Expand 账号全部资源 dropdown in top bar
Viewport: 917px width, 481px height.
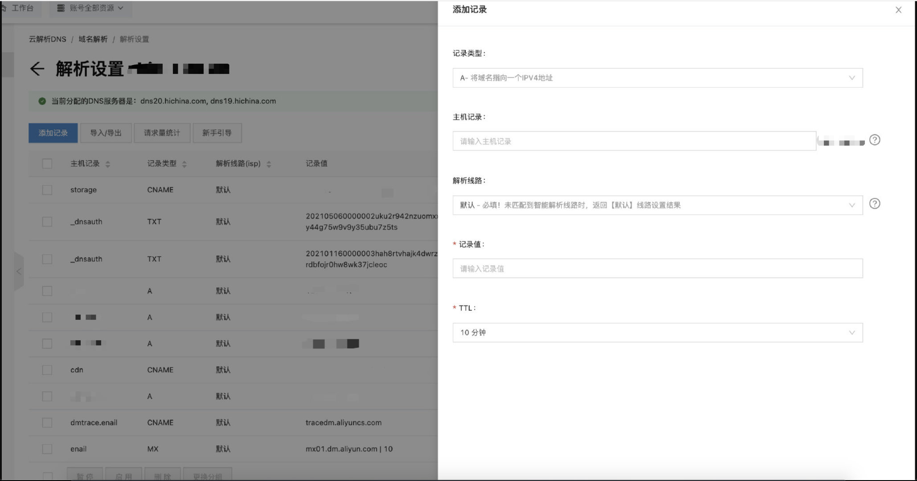[x=91, y=8]
